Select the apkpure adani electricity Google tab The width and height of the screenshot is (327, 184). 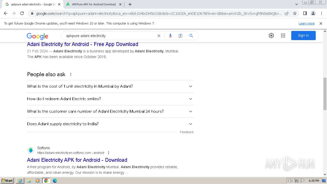(x=33, y=4)
